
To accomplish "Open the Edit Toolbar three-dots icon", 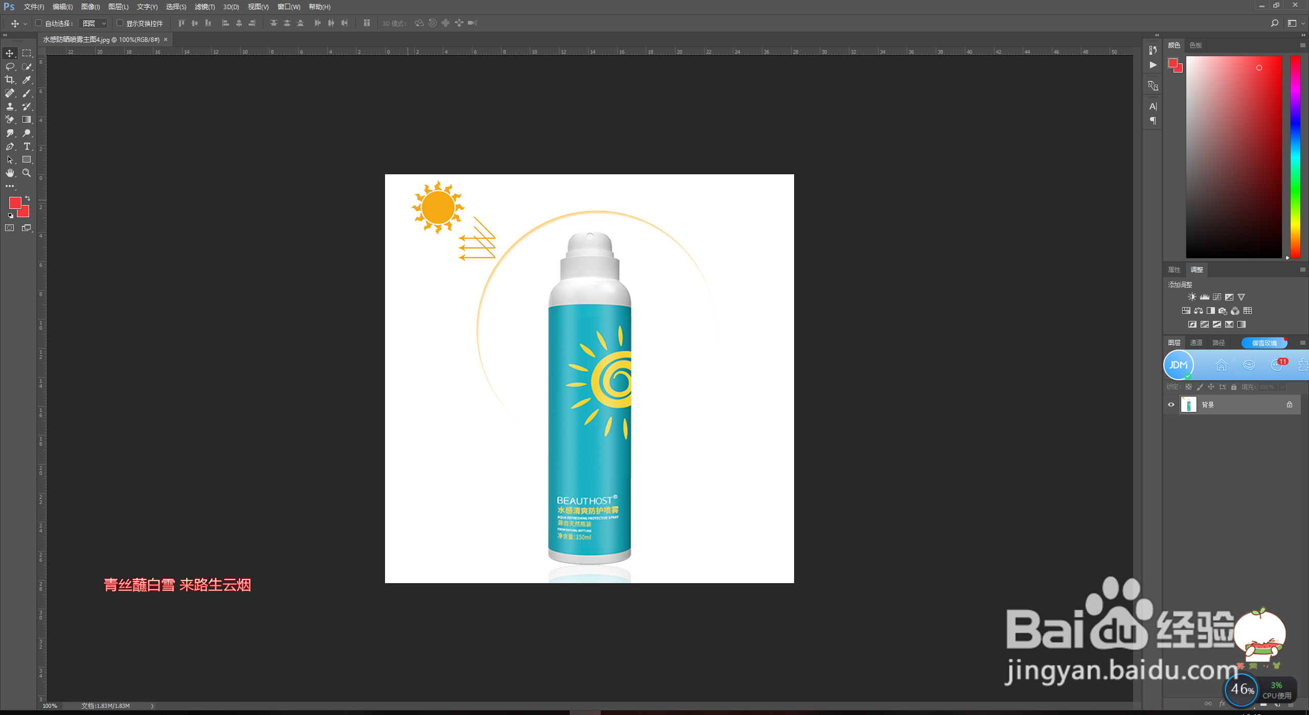I will (10, 186).
